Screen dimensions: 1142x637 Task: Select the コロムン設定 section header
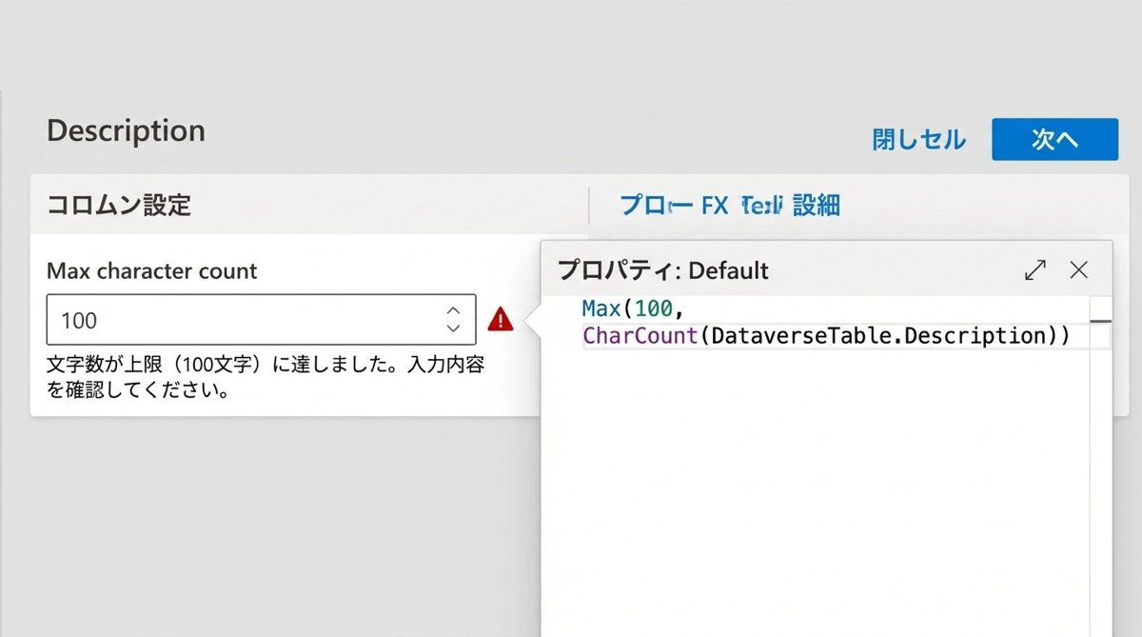[119, 205]
